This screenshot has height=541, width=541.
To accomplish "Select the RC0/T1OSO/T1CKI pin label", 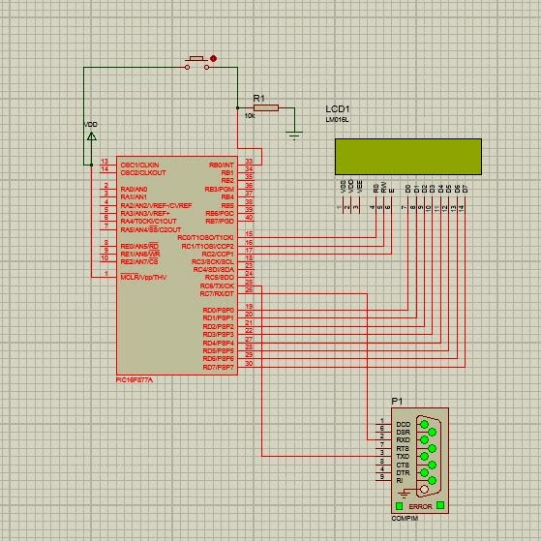I will pyautogui.click(x=205, y=238).
